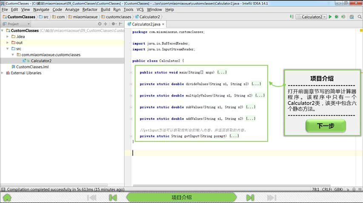Run with coverage icon in toolbar
The height and width of the screenshot is (203, 363).
pyautogui.click(x=343, y=17)
